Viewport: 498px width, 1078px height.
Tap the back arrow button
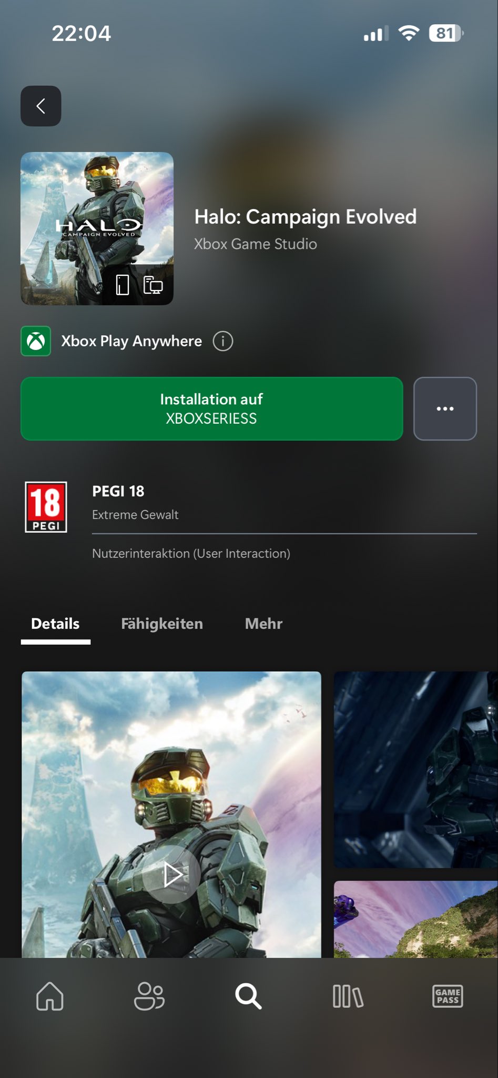[40, 106]
